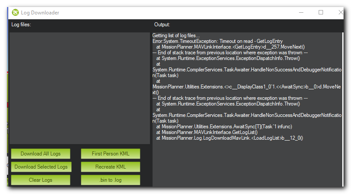Click the TimeoutException error line in output
The image size is (351, 194).
click(218, 41)
